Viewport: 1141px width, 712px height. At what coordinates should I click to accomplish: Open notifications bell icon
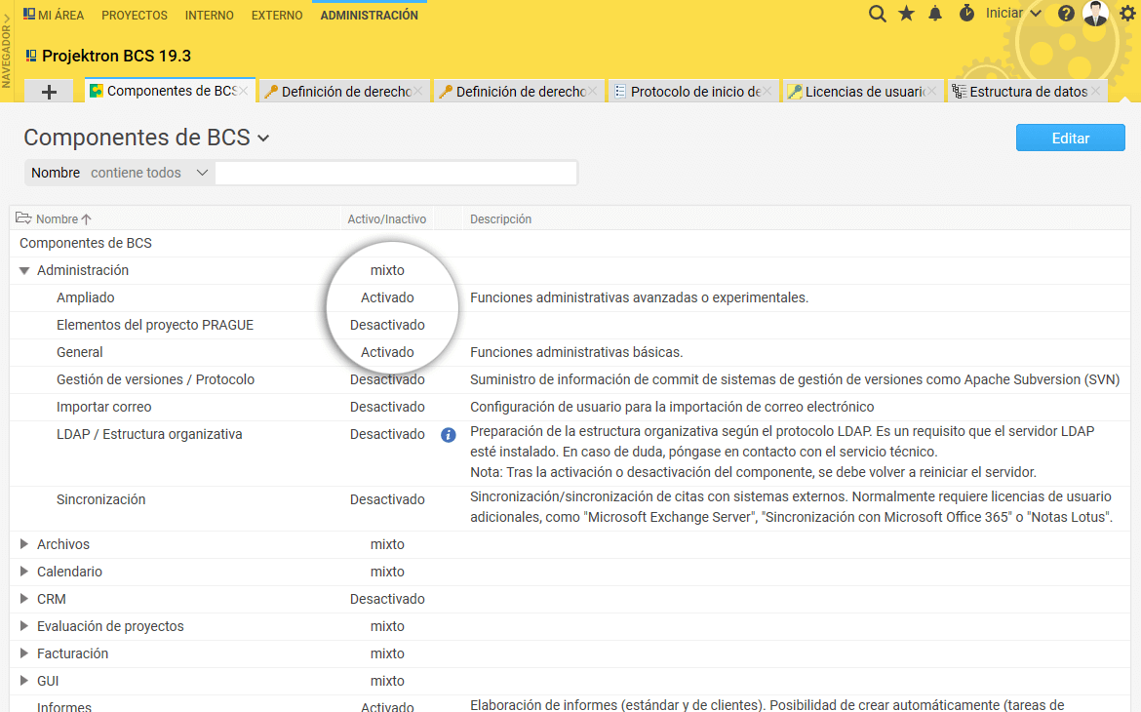(935, 14)
